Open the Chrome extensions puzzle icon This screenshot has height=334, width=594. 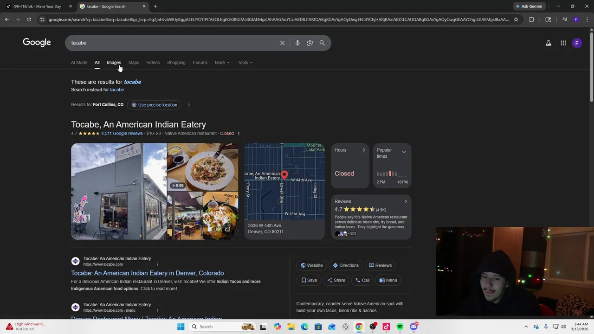point(532,19)
